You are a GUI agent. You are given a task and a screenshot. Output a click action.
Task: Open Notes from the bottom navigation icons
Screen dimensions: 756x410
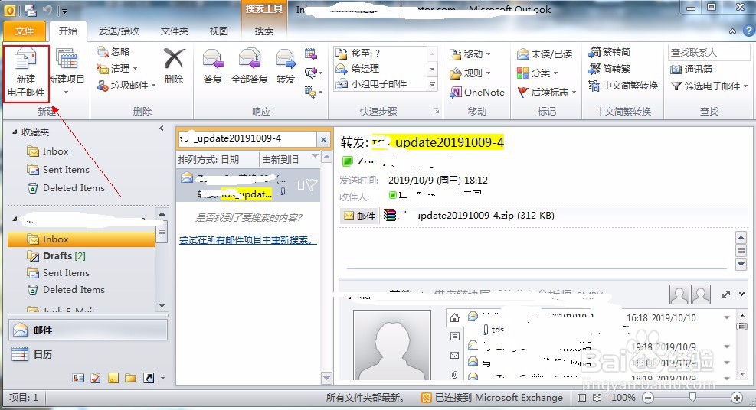(113, 378)
